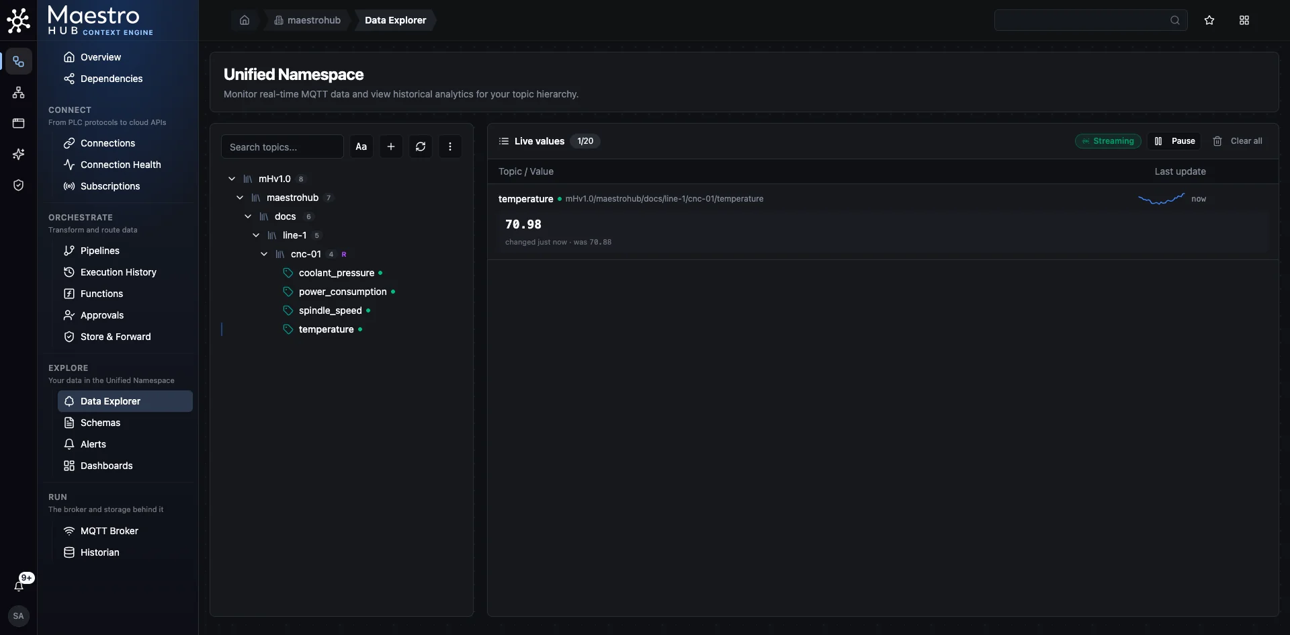Collapse the mHv1.0 tree node
The height and width of the screenshot is (635, 1290).
click(232, 179)
